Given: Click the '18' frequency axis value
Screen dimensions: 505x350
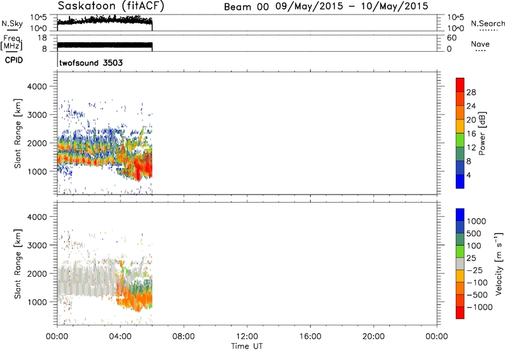Looking at the screenshot, I should (42, 38).
